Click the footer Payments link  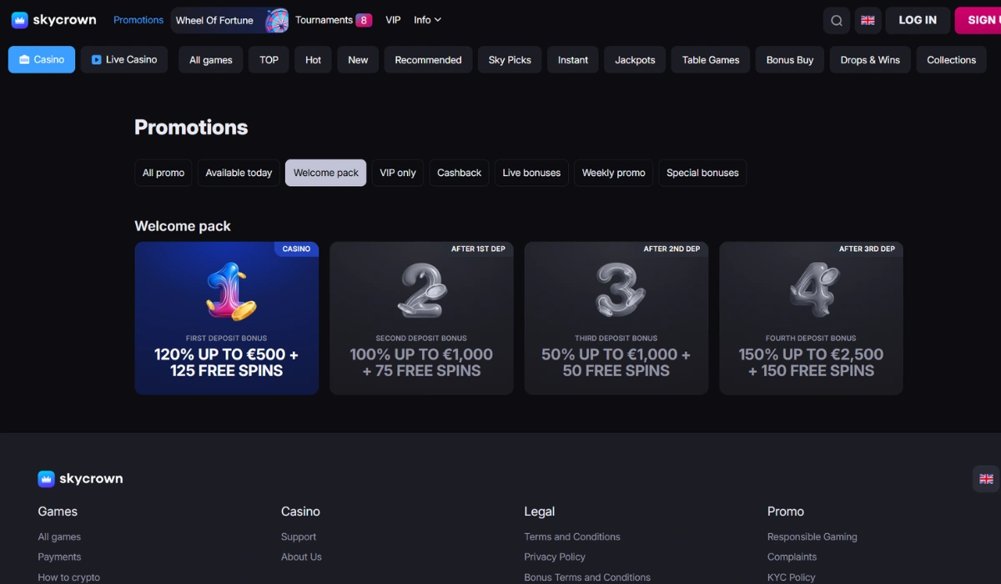click(59, 556)
